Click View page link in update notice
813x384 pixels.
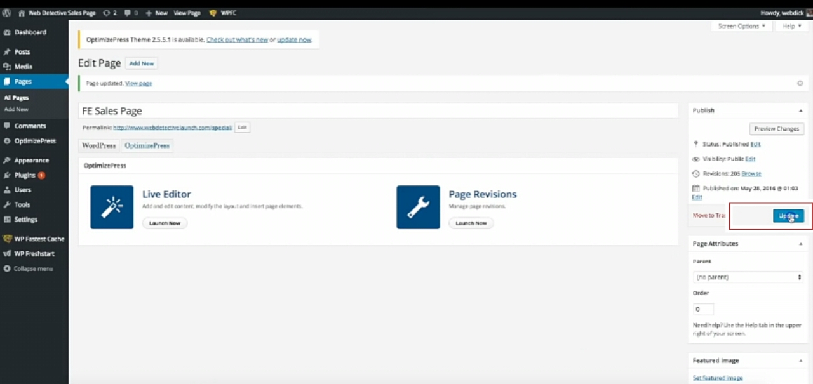coord(138,83)
